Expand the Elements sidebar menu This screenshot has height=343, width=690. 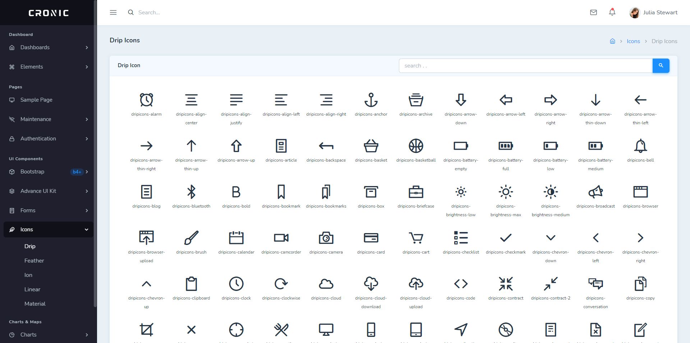point(49,67)
